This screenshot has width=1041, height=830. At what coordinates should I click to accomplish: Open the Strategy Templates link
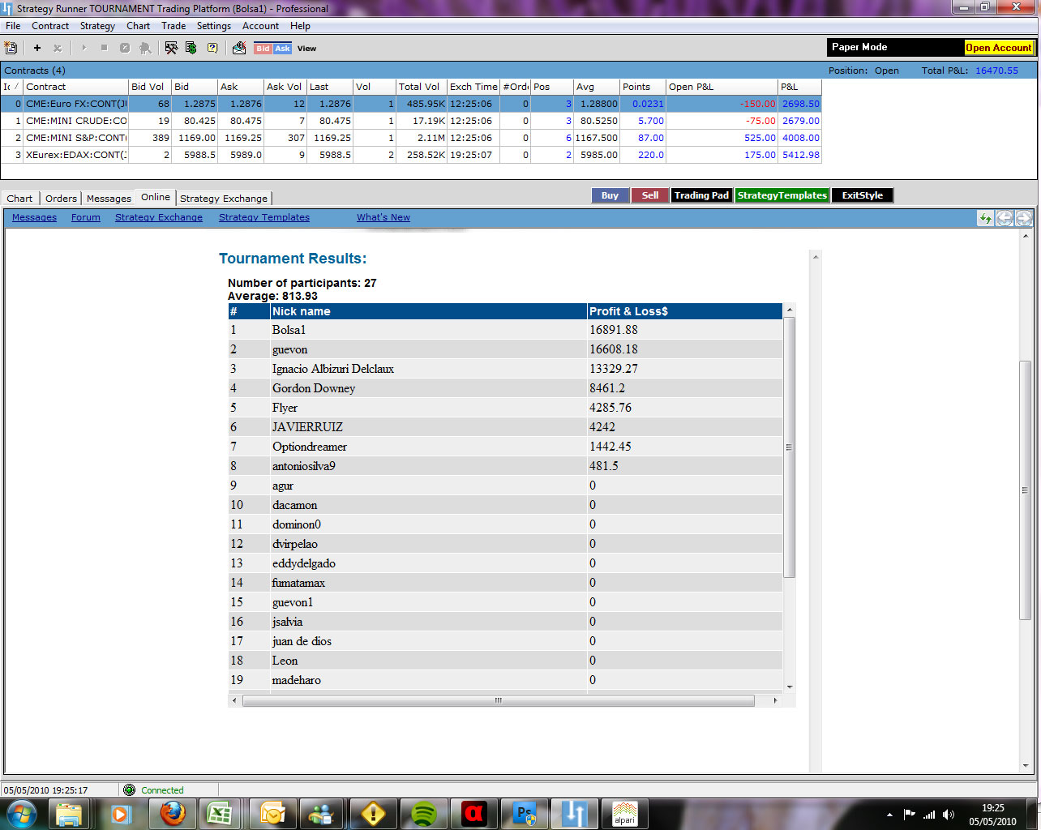point(264,217)
